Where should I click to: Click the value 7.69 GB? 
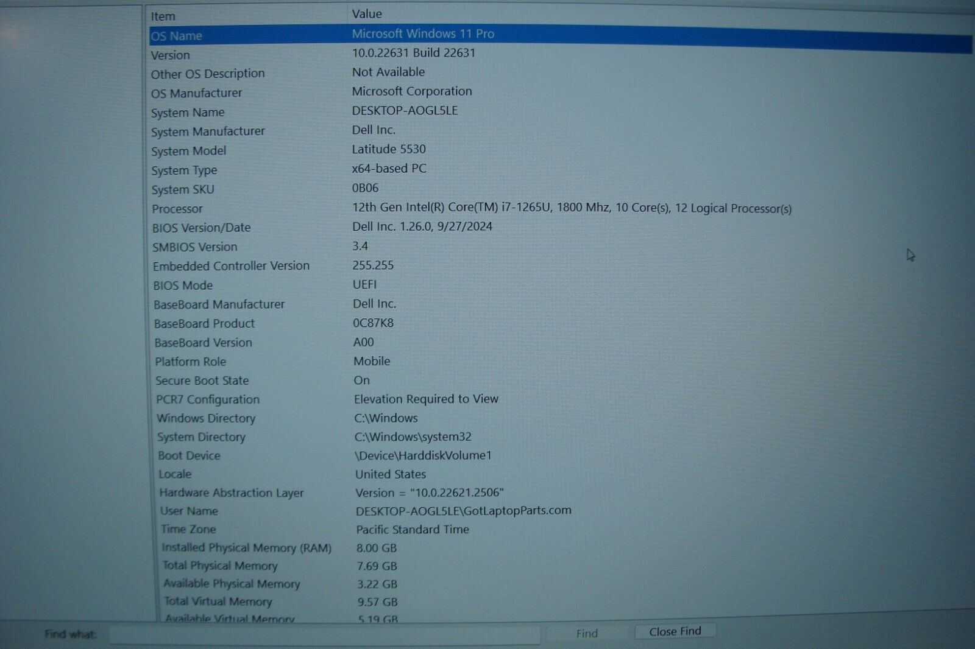(377, 566)
